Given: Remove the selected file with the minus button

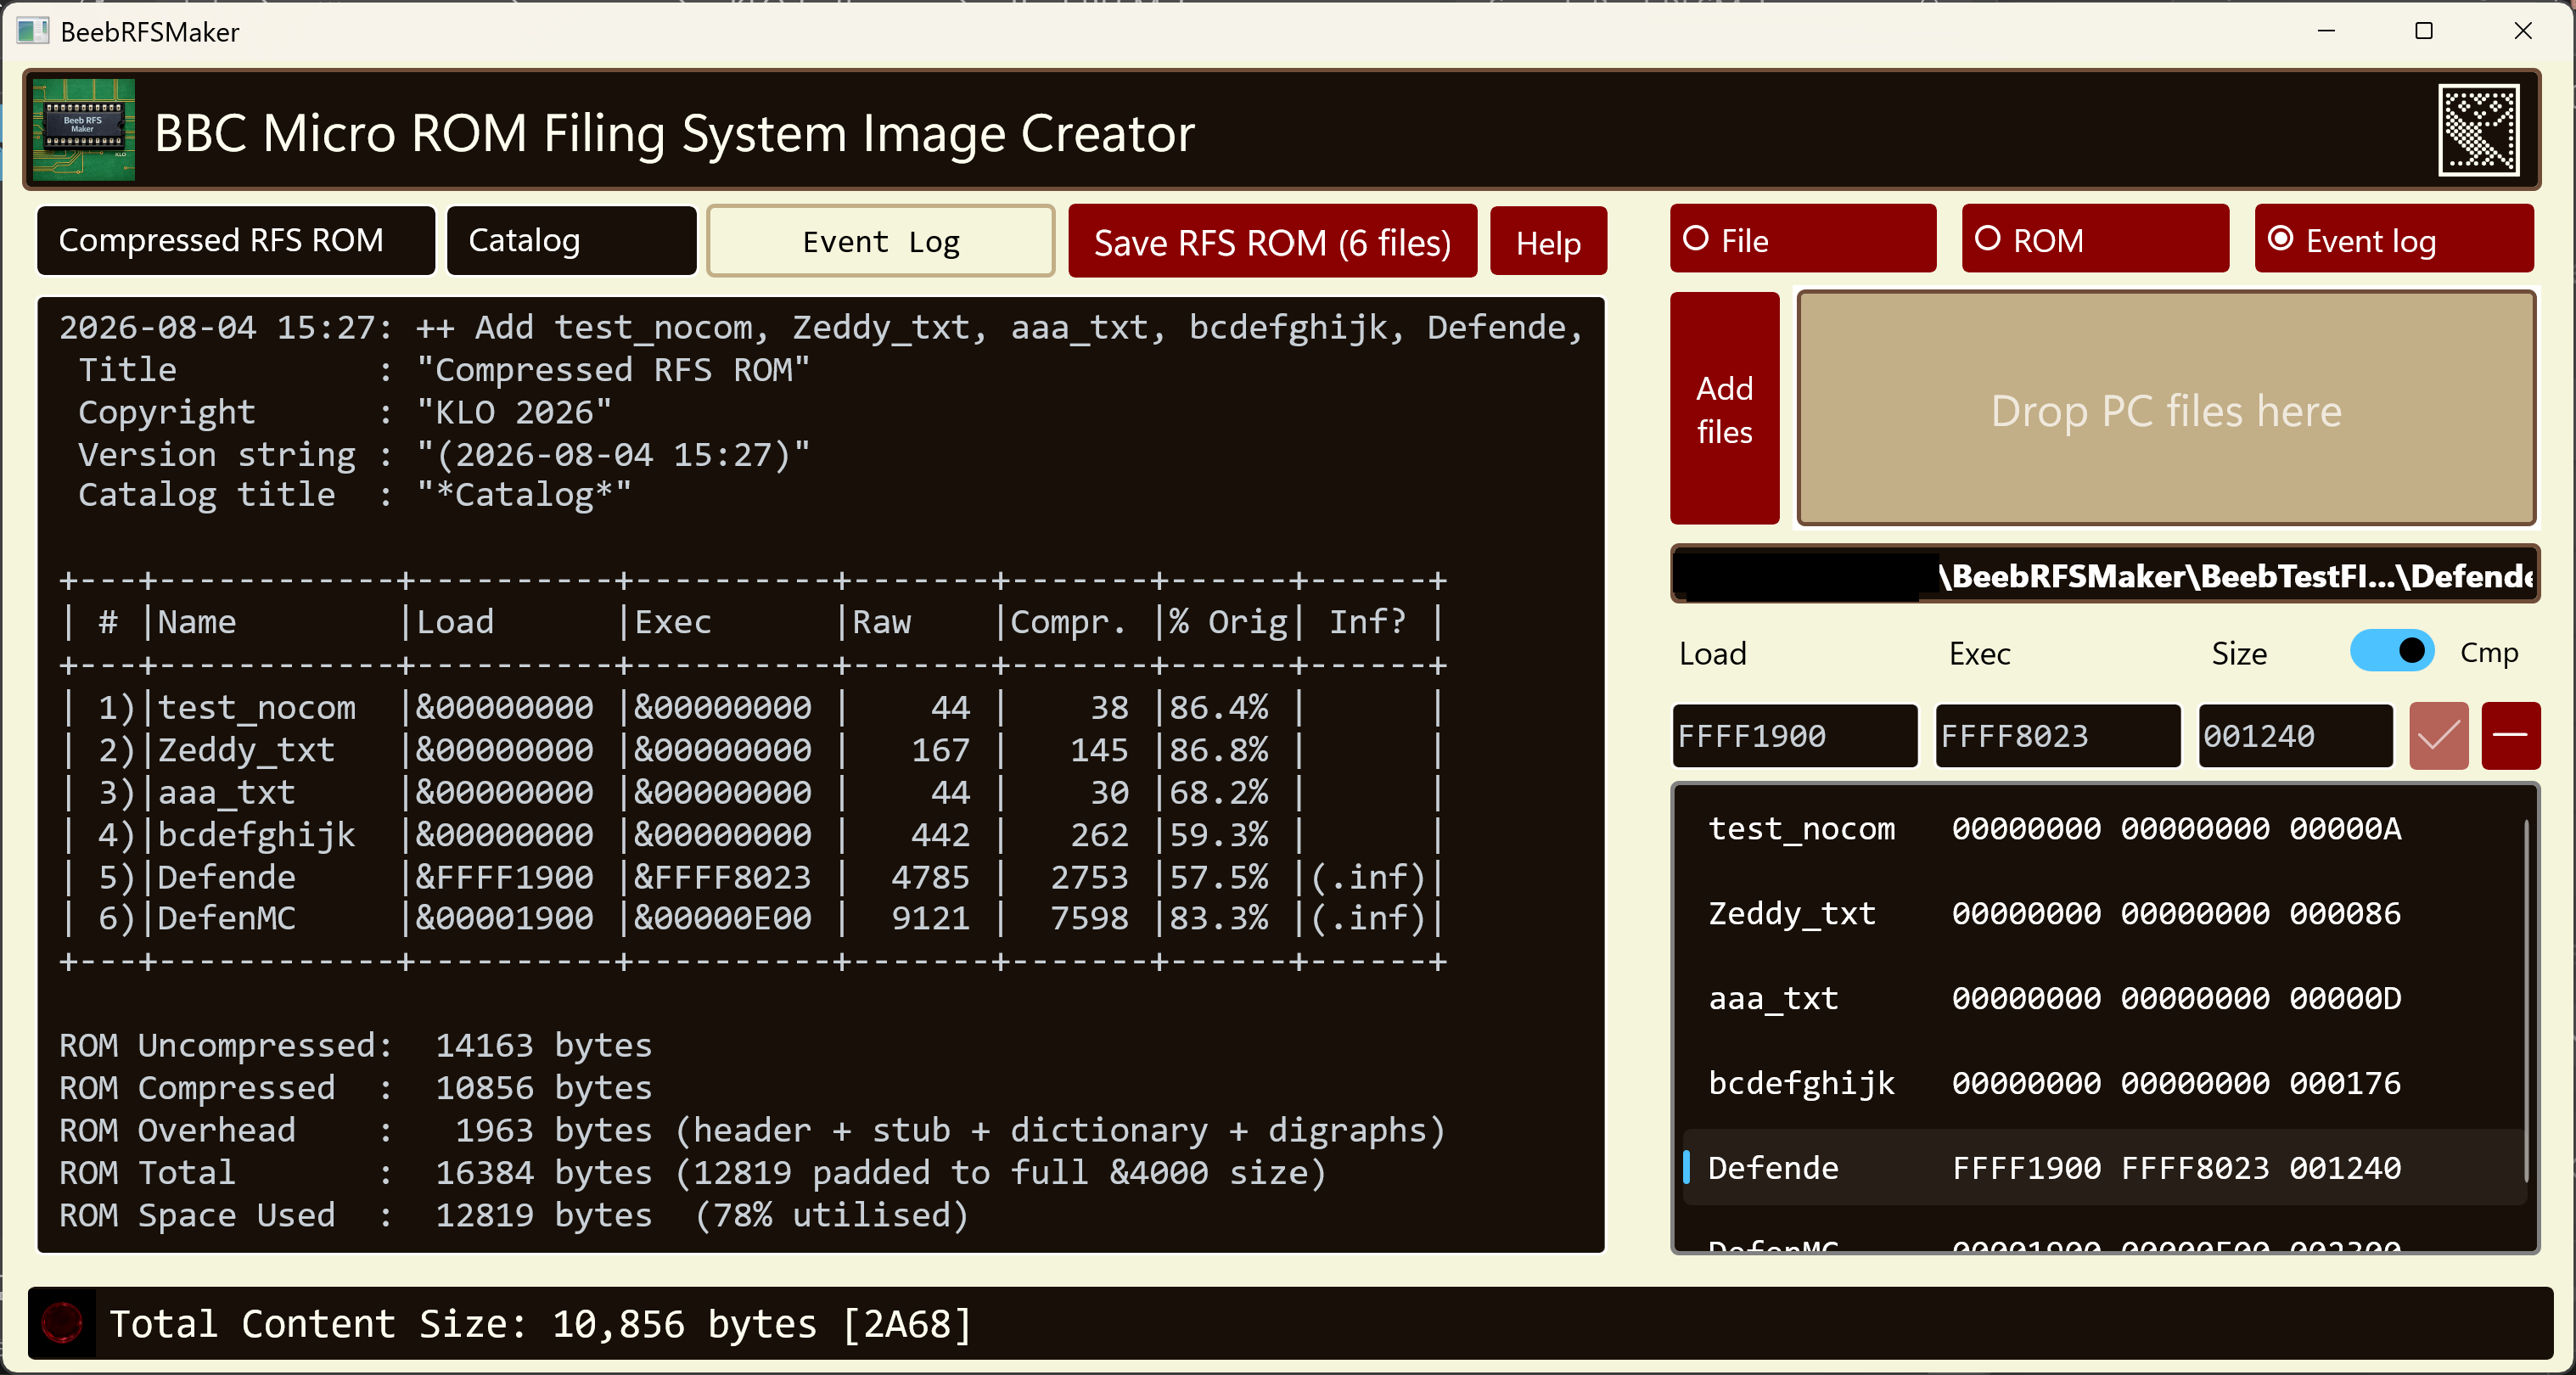Looking at the screenshot, I should 2510,736.
